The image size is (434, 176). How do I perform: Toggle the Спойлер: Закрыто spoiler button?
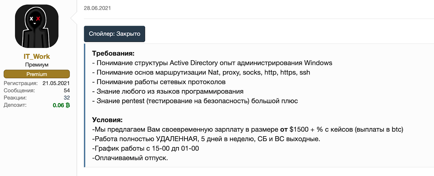pos(114,34)
